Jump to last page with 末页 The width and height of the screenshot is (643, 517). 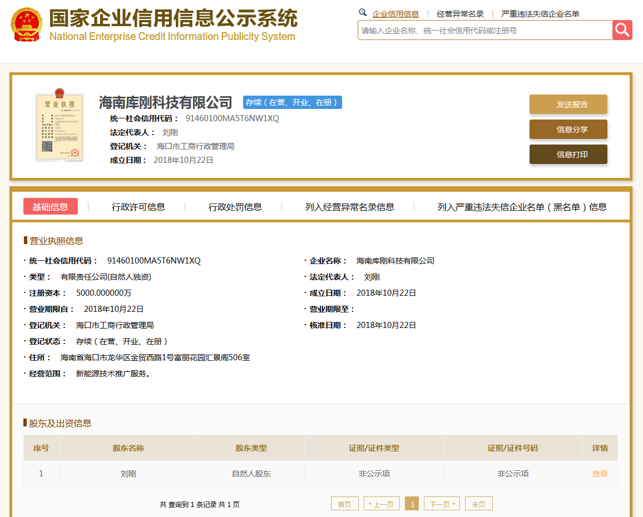pyautogui.click(x=478, y=504)
